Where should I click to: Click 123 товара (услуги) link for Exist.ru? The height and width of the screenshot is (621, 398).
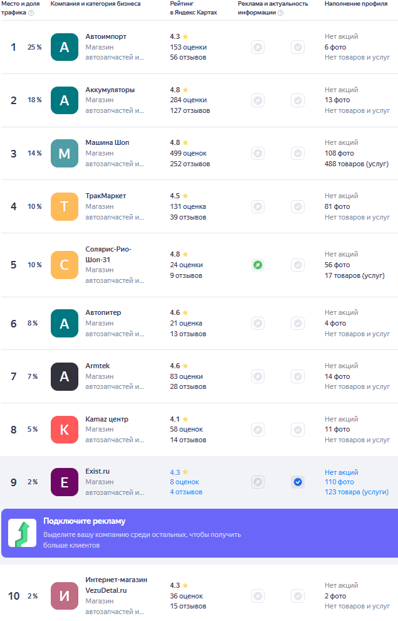356,492
